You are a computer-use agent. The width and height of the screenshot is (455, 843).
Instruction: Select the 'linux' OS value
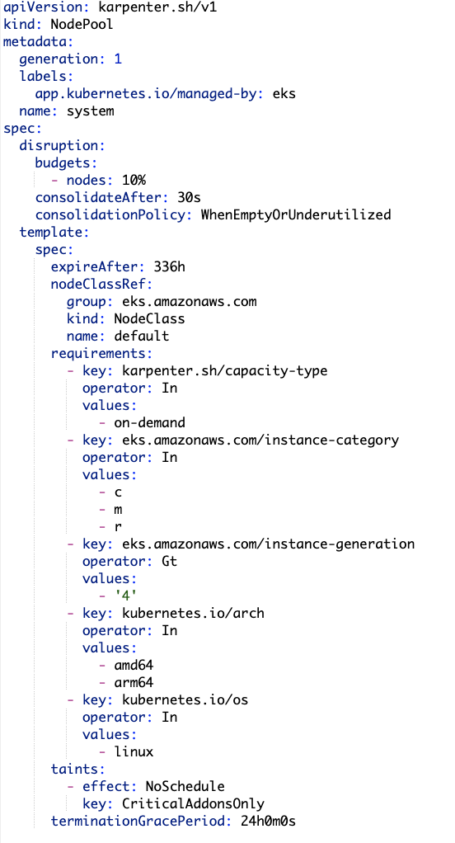[134, 751]
